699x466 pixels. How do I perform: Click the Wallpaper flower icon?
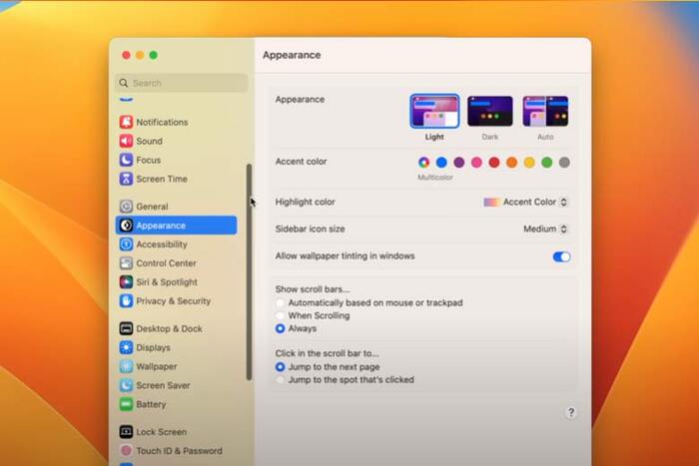[126, 366]
